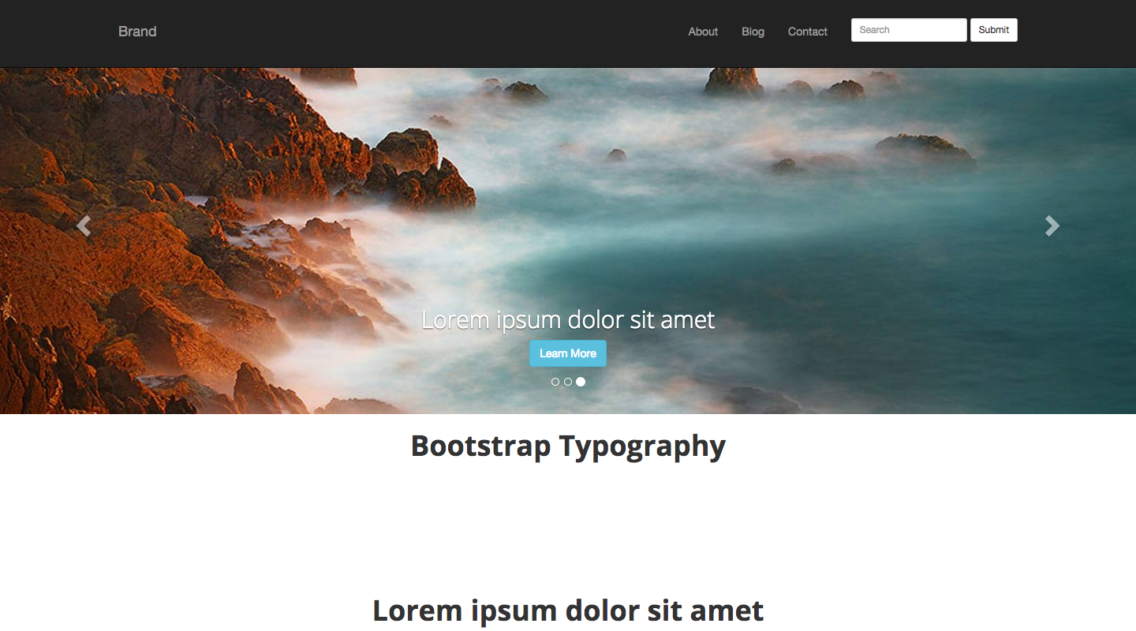The width and height of the screenshot is (1136, 631).
Task: Click the previous slide chevron arrow
Action: coord(84,226)
